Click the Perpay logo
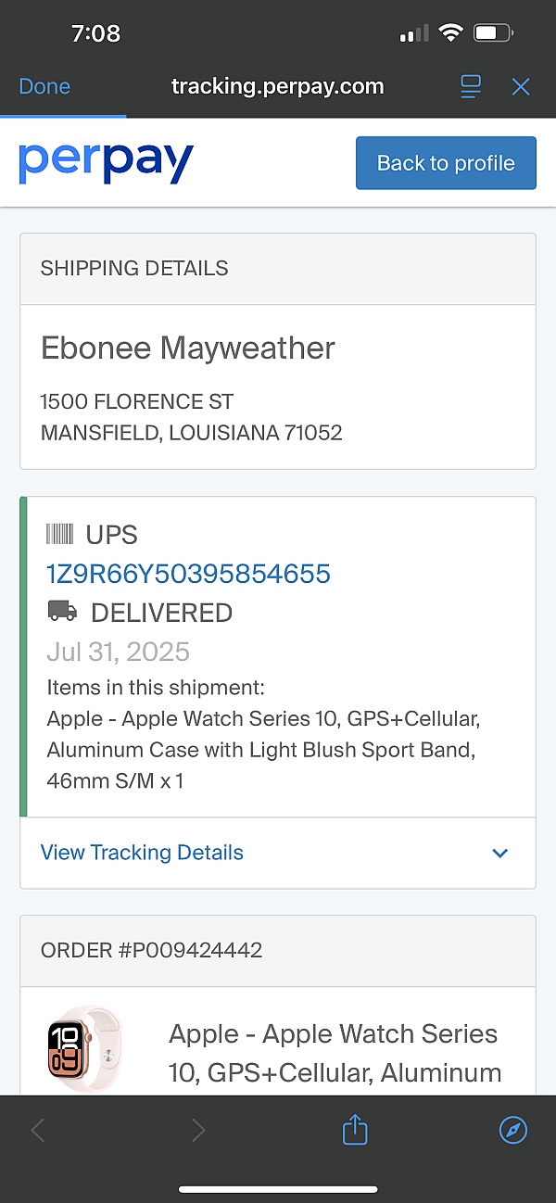The width and height of the screenshot is (556, 1203). pos(106,163)
